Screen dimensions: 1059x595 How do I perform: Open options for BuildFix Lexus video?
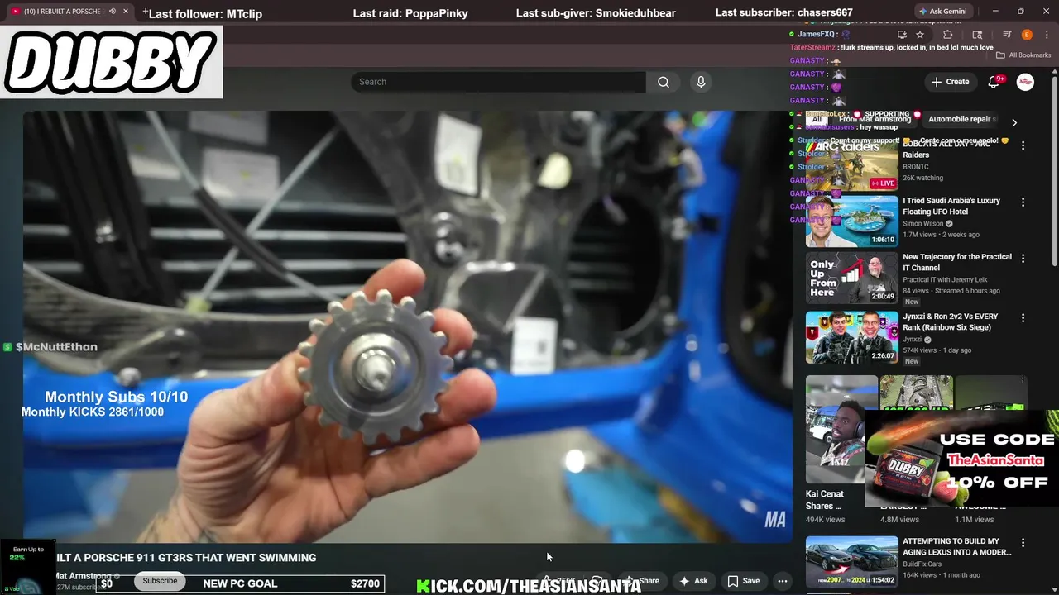point(1023,543)
